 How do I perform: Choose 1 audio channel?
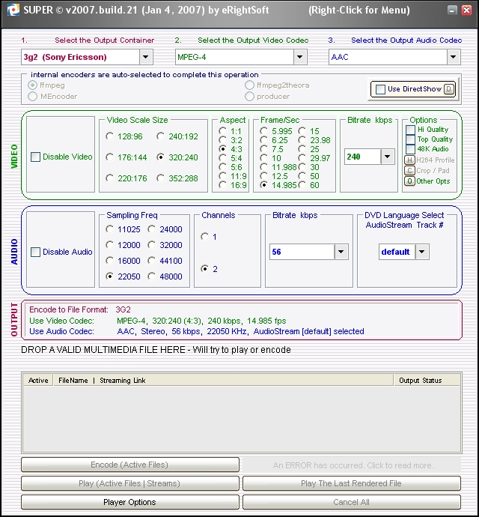click(204, 237)
